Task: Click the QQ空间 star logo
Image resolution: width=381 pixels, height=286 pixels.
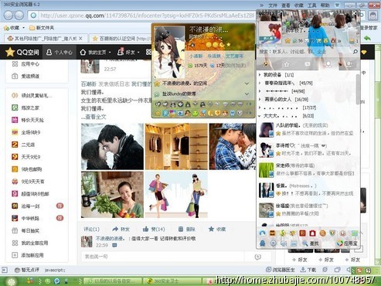Action: click(x=10, y=52)
